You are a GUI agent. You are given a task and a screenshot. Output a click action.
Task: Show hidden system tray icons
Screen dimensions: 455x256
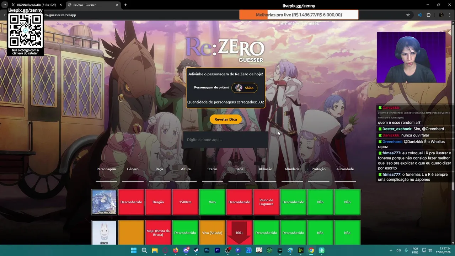coord(391,250)
